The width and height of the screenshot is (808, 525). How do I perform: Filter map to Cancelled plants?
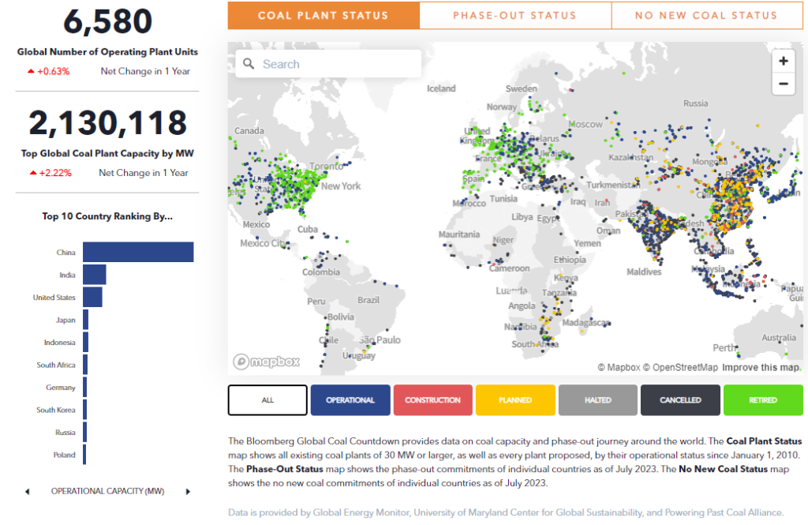pyautogui.click(x=680, y=399)
